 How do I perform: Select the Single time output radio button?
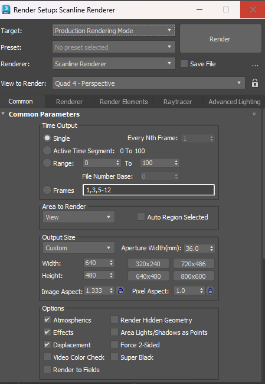click(x=47, y=138)
